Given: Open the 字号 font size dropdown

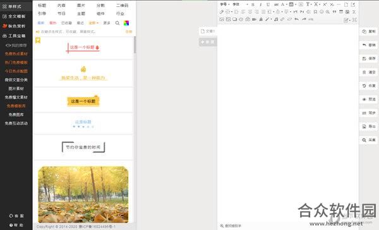Looking at the screenshot, I should tap(224, 4).
